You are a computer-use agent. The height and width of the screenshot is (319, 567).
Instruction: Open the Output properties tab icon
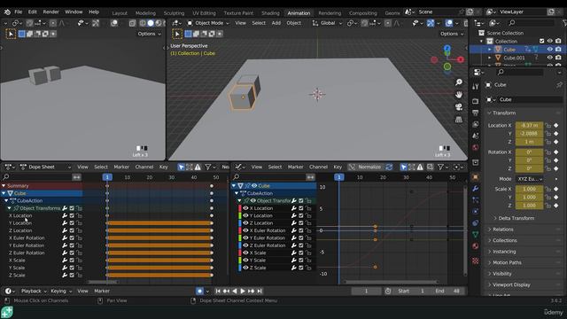[476, 113]
